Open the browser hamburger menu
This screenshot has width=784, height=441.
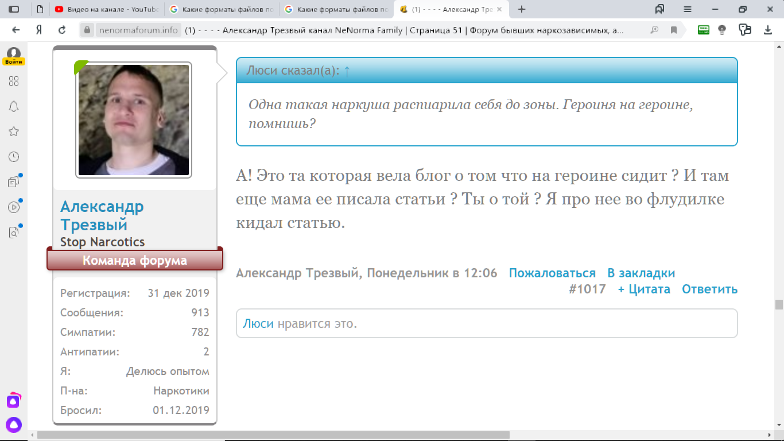tap(686, 9)
